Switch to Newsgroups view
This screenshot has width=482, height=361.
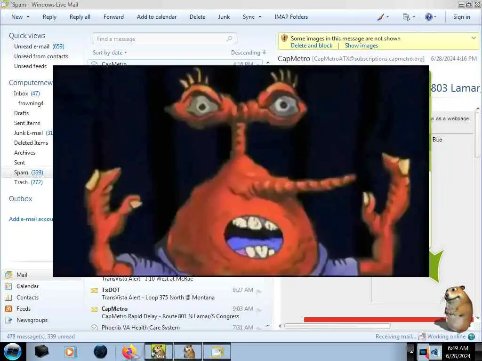[x=32, y=320]
